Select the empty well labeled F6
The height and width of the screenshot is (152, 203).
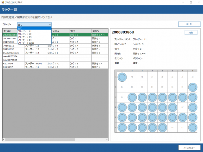click(x=172, y=127)
